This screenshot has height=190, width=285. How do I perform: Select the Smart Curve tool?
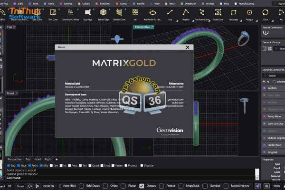click(218, 14)
